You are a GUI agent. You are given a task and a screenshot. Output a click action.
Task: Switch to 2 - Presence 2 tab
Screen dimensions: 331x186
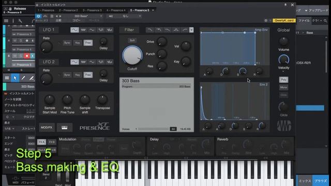68,10
